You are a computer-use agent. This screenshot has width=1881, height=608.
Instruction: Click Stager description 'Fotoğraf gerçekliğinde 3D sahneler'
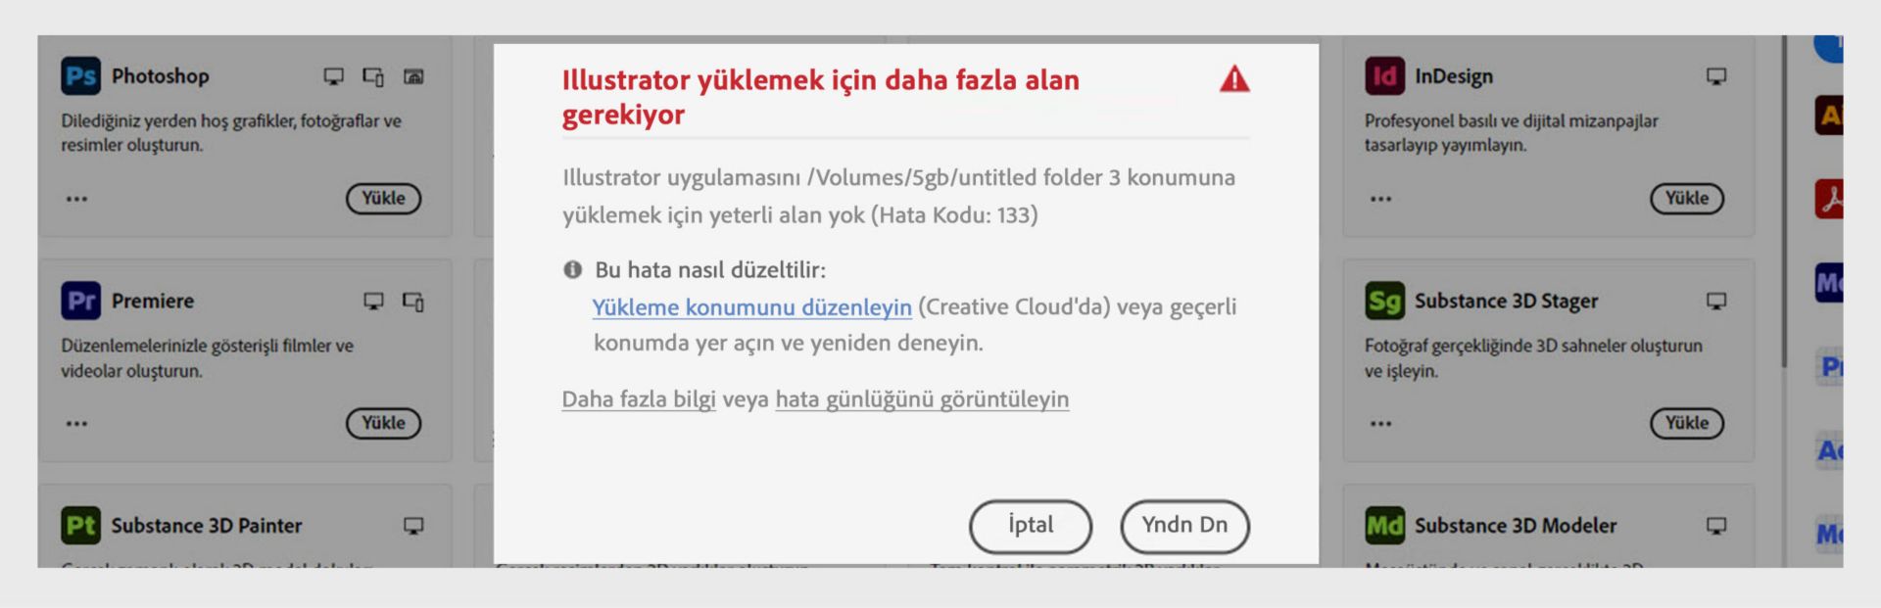click(1533, 358)
